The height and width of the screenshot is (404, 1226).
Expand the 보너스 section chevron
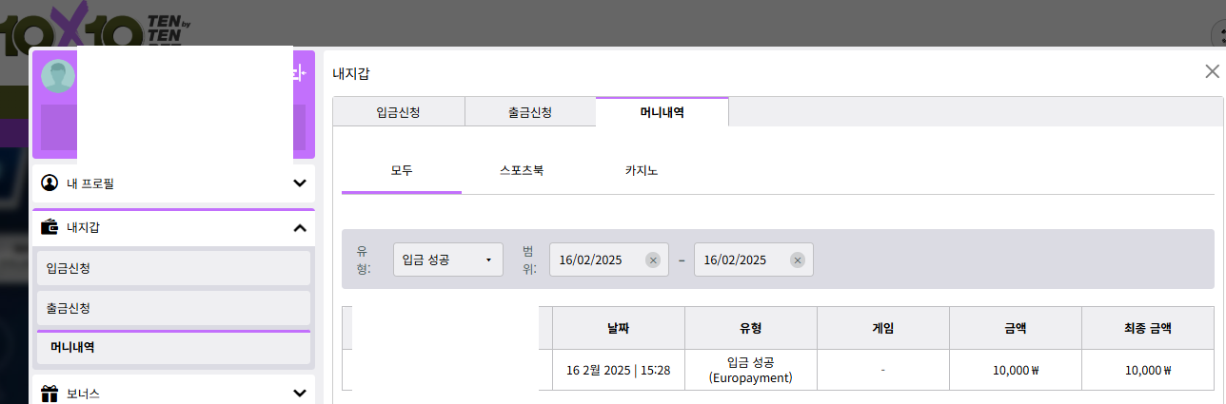299,393
